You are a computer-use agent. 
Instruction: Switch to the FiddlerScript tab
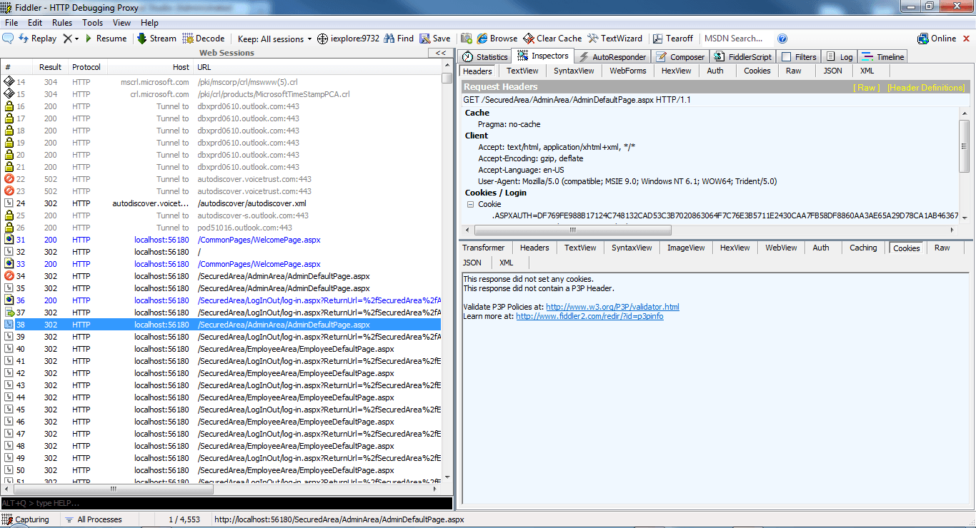(743, 56)
